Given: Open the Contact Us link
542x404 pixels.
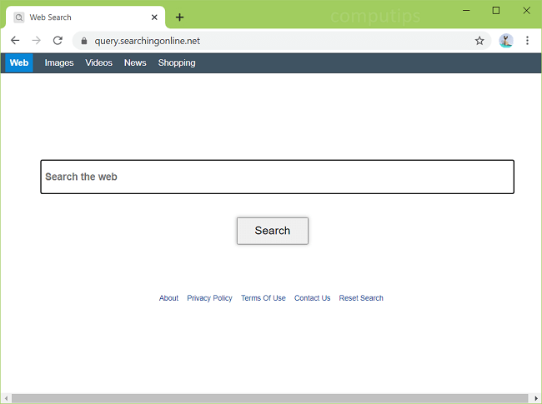Looking at the screenshot, I should pyautogui.click(x=312, y=298).
